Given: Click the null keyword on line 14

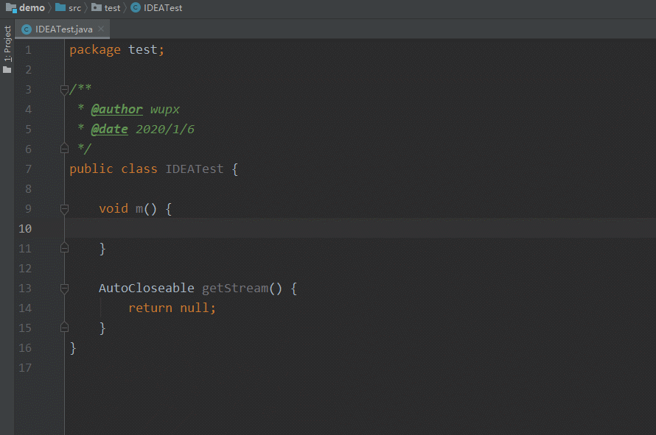Looking at the screenshot, I should pos(195,308).
